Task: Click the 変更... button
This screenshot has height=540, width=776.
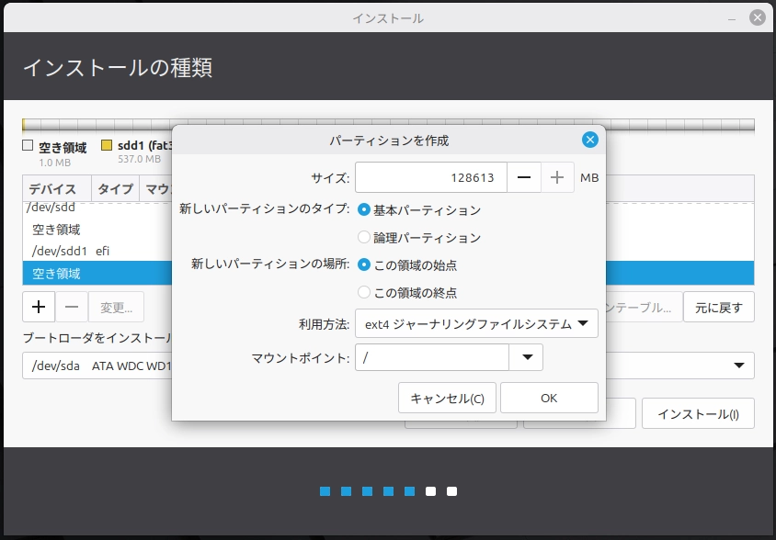Action: point(115,306)
